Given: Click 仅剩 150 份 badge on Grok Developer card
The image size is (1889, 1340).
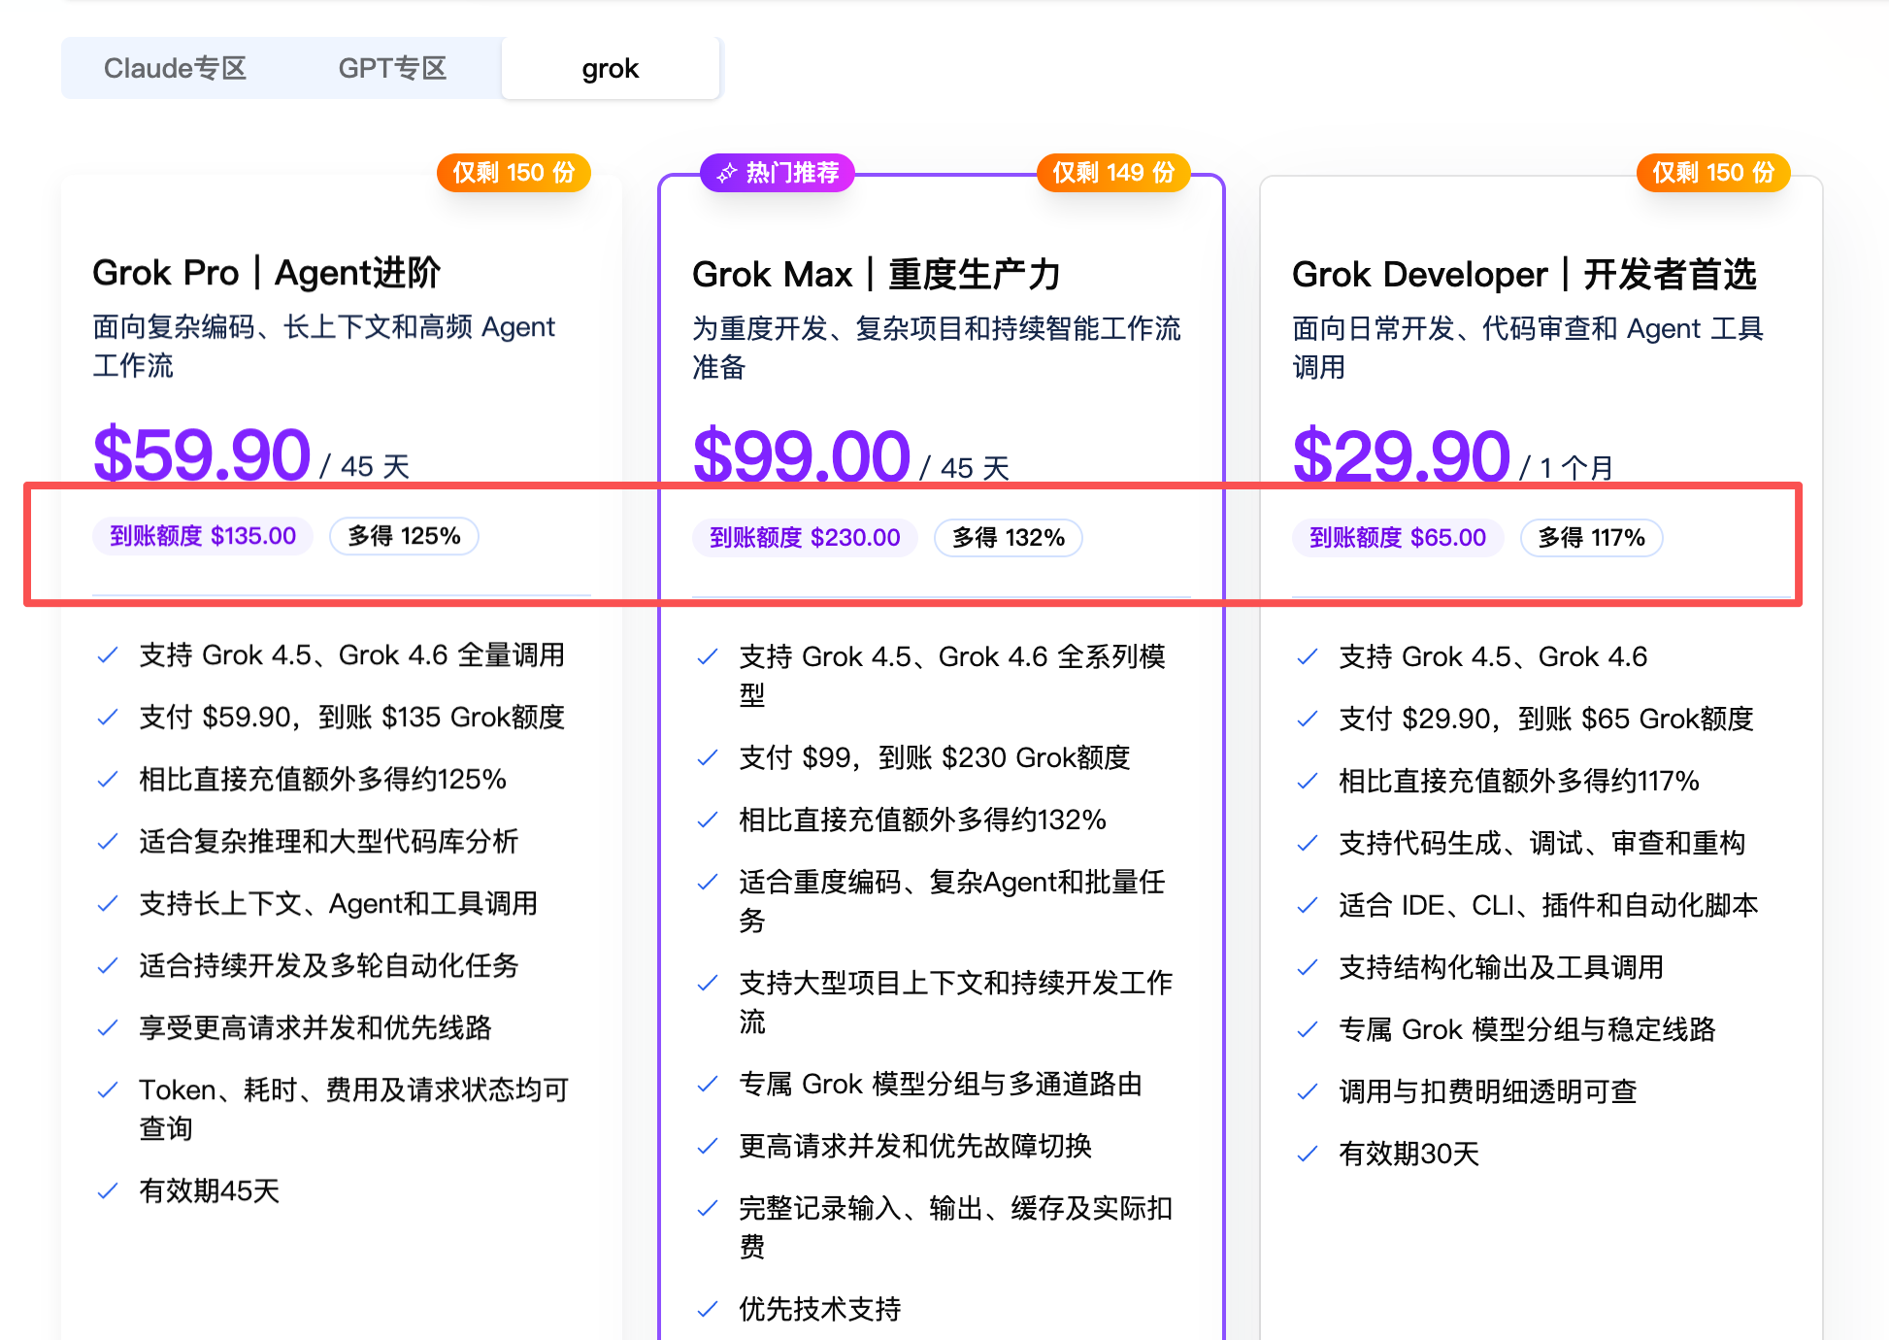Looking at the screenshot, I should coord(1713,173).
